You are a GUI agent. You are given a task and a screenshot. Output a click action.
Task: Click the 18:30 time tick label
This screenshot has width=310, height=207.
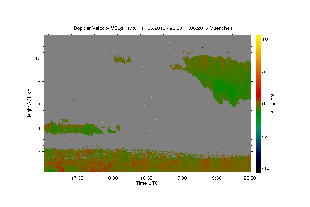(146, 178)
